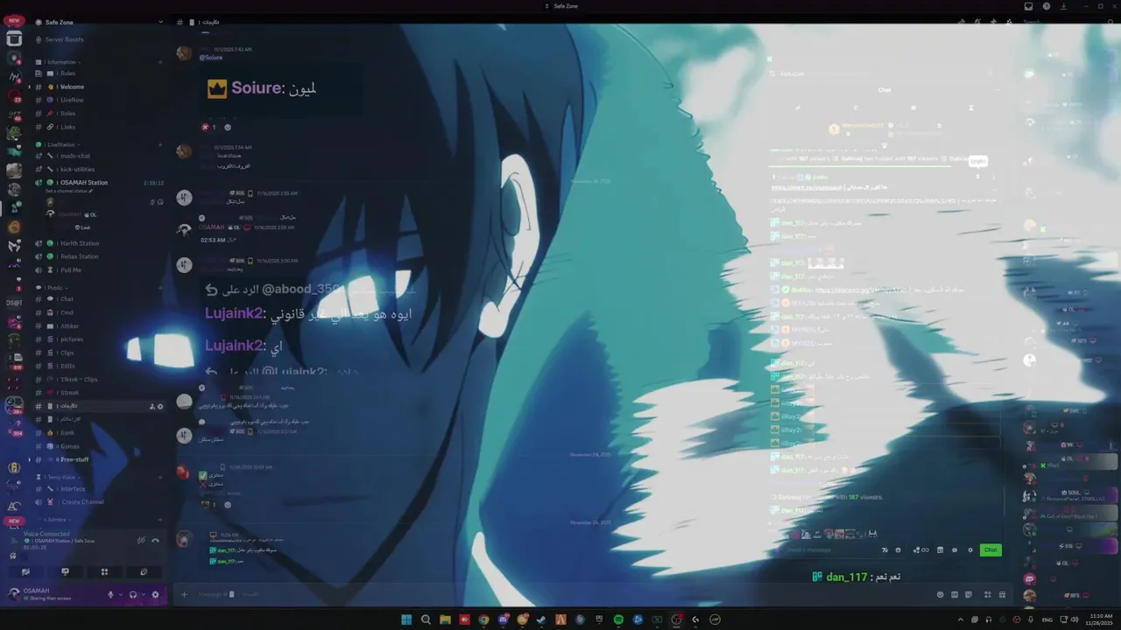This screenshot has height=630, width=1121.
Task: Click the @Soiure mention link
Action: click(x=211, y=58)
